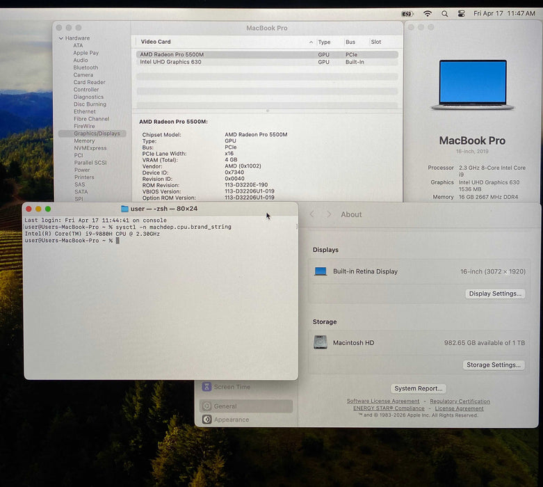Select Card Reader in hardware list
543x487 pixels.
(x=90, y=82)
